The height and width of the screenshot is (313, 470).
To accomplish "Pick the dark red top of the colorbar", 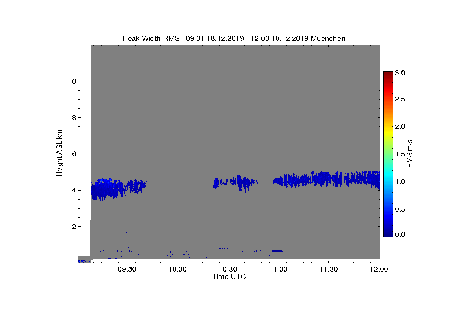I will click(x=388, y=74).
